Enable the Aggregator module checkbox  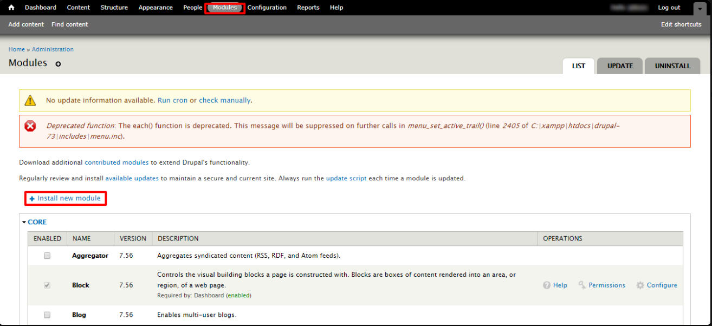tap(47, 255)
